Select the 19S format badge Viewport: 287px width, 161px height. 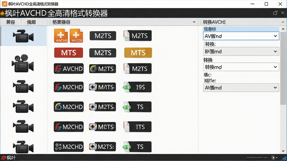pyautogui.click(x=137, y=87)
